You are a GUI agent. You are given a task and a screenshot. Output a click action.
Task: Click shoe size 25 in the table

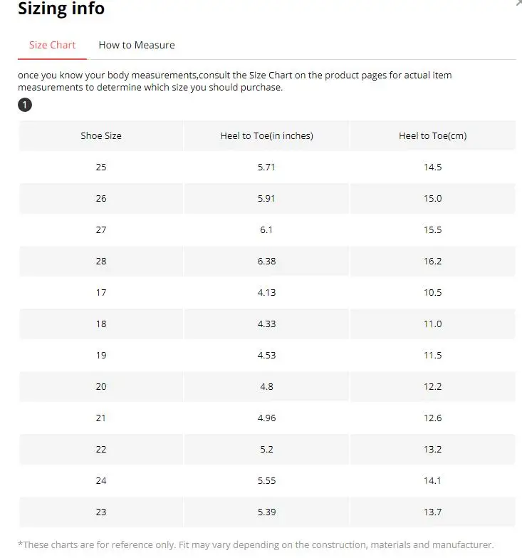pos(101,167)
